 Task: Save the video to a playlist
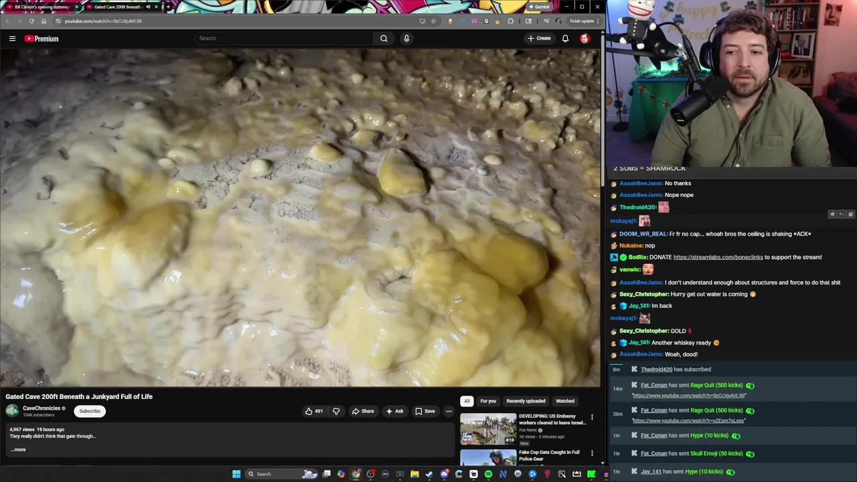tap(424, 411)
